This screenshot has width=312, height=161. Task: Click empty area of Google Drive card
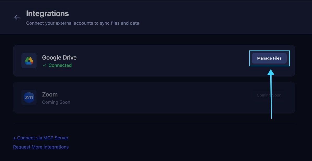(159, 61)
